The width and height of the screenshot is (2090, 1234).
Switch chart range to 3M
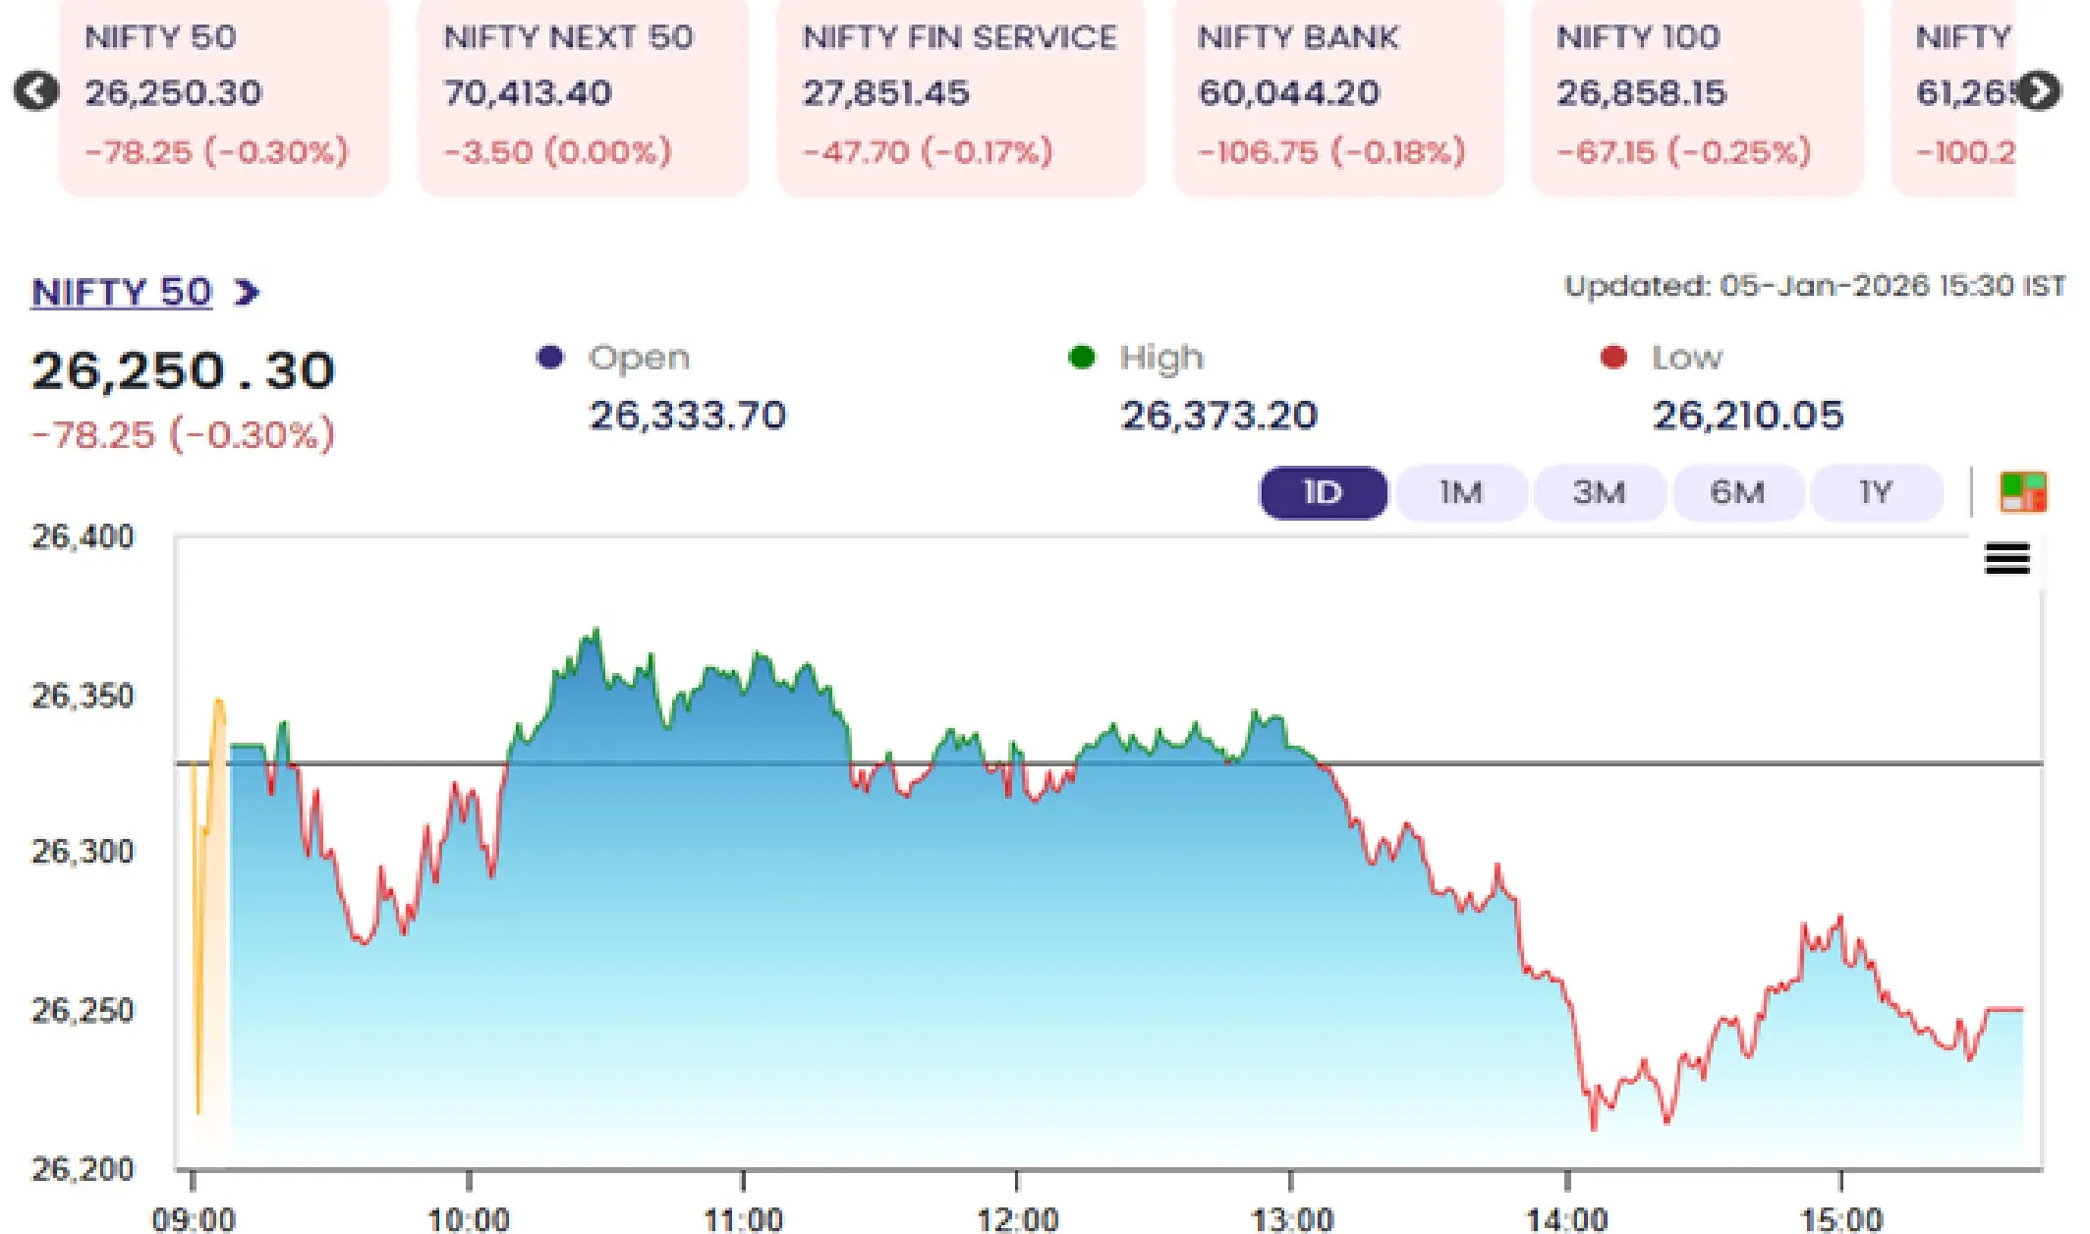pos(1599,492)
